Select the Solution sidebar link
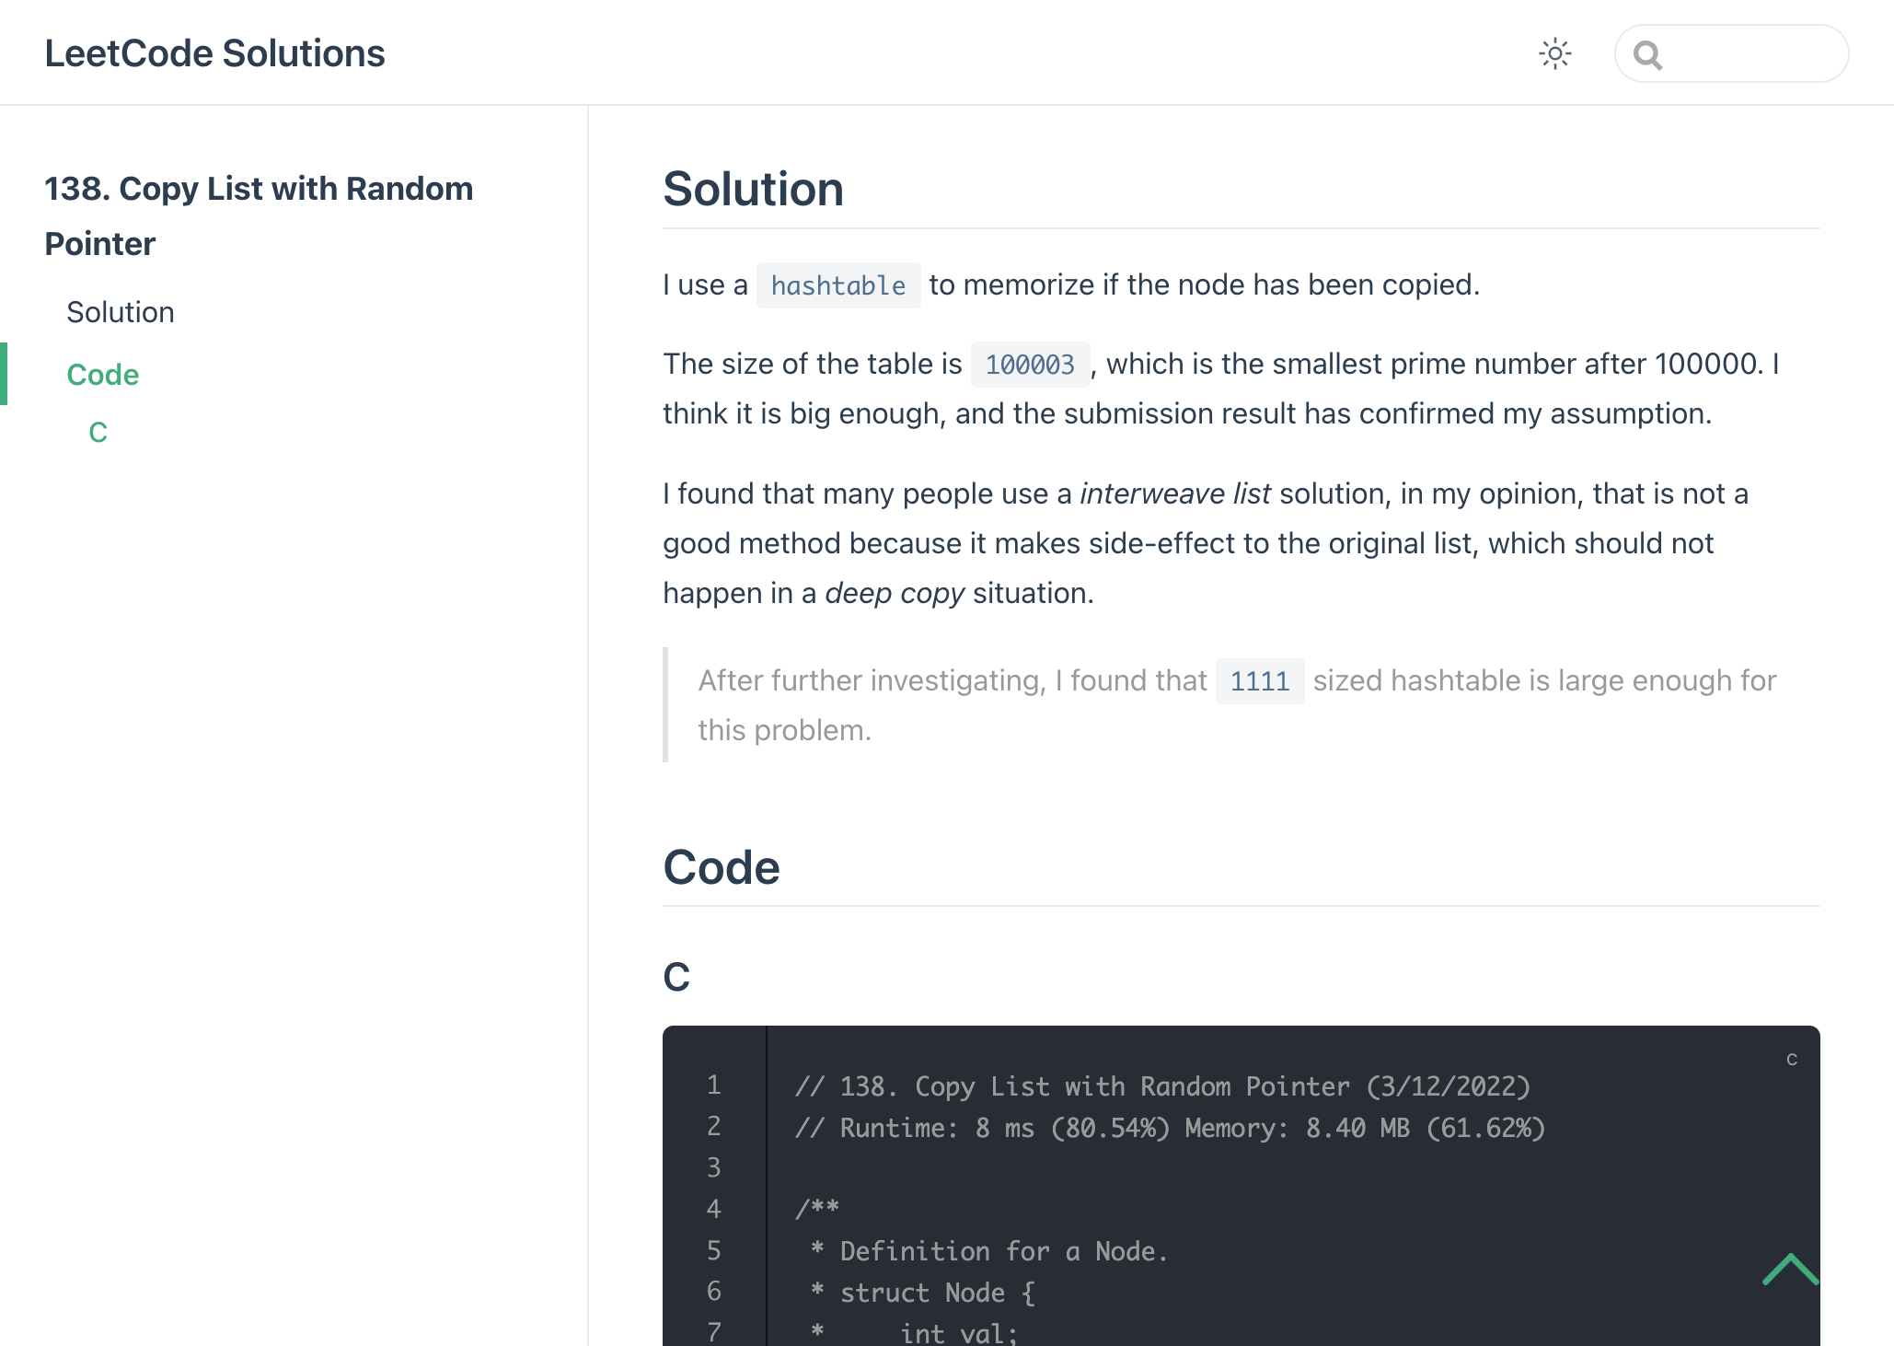The height and width of the screenshot is (1346, 1894). (x=121, y=312)
